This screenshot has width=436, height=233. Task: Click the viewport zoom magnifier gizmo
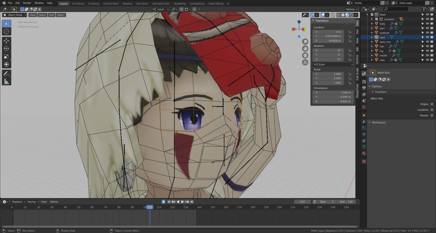click(306, 41)
